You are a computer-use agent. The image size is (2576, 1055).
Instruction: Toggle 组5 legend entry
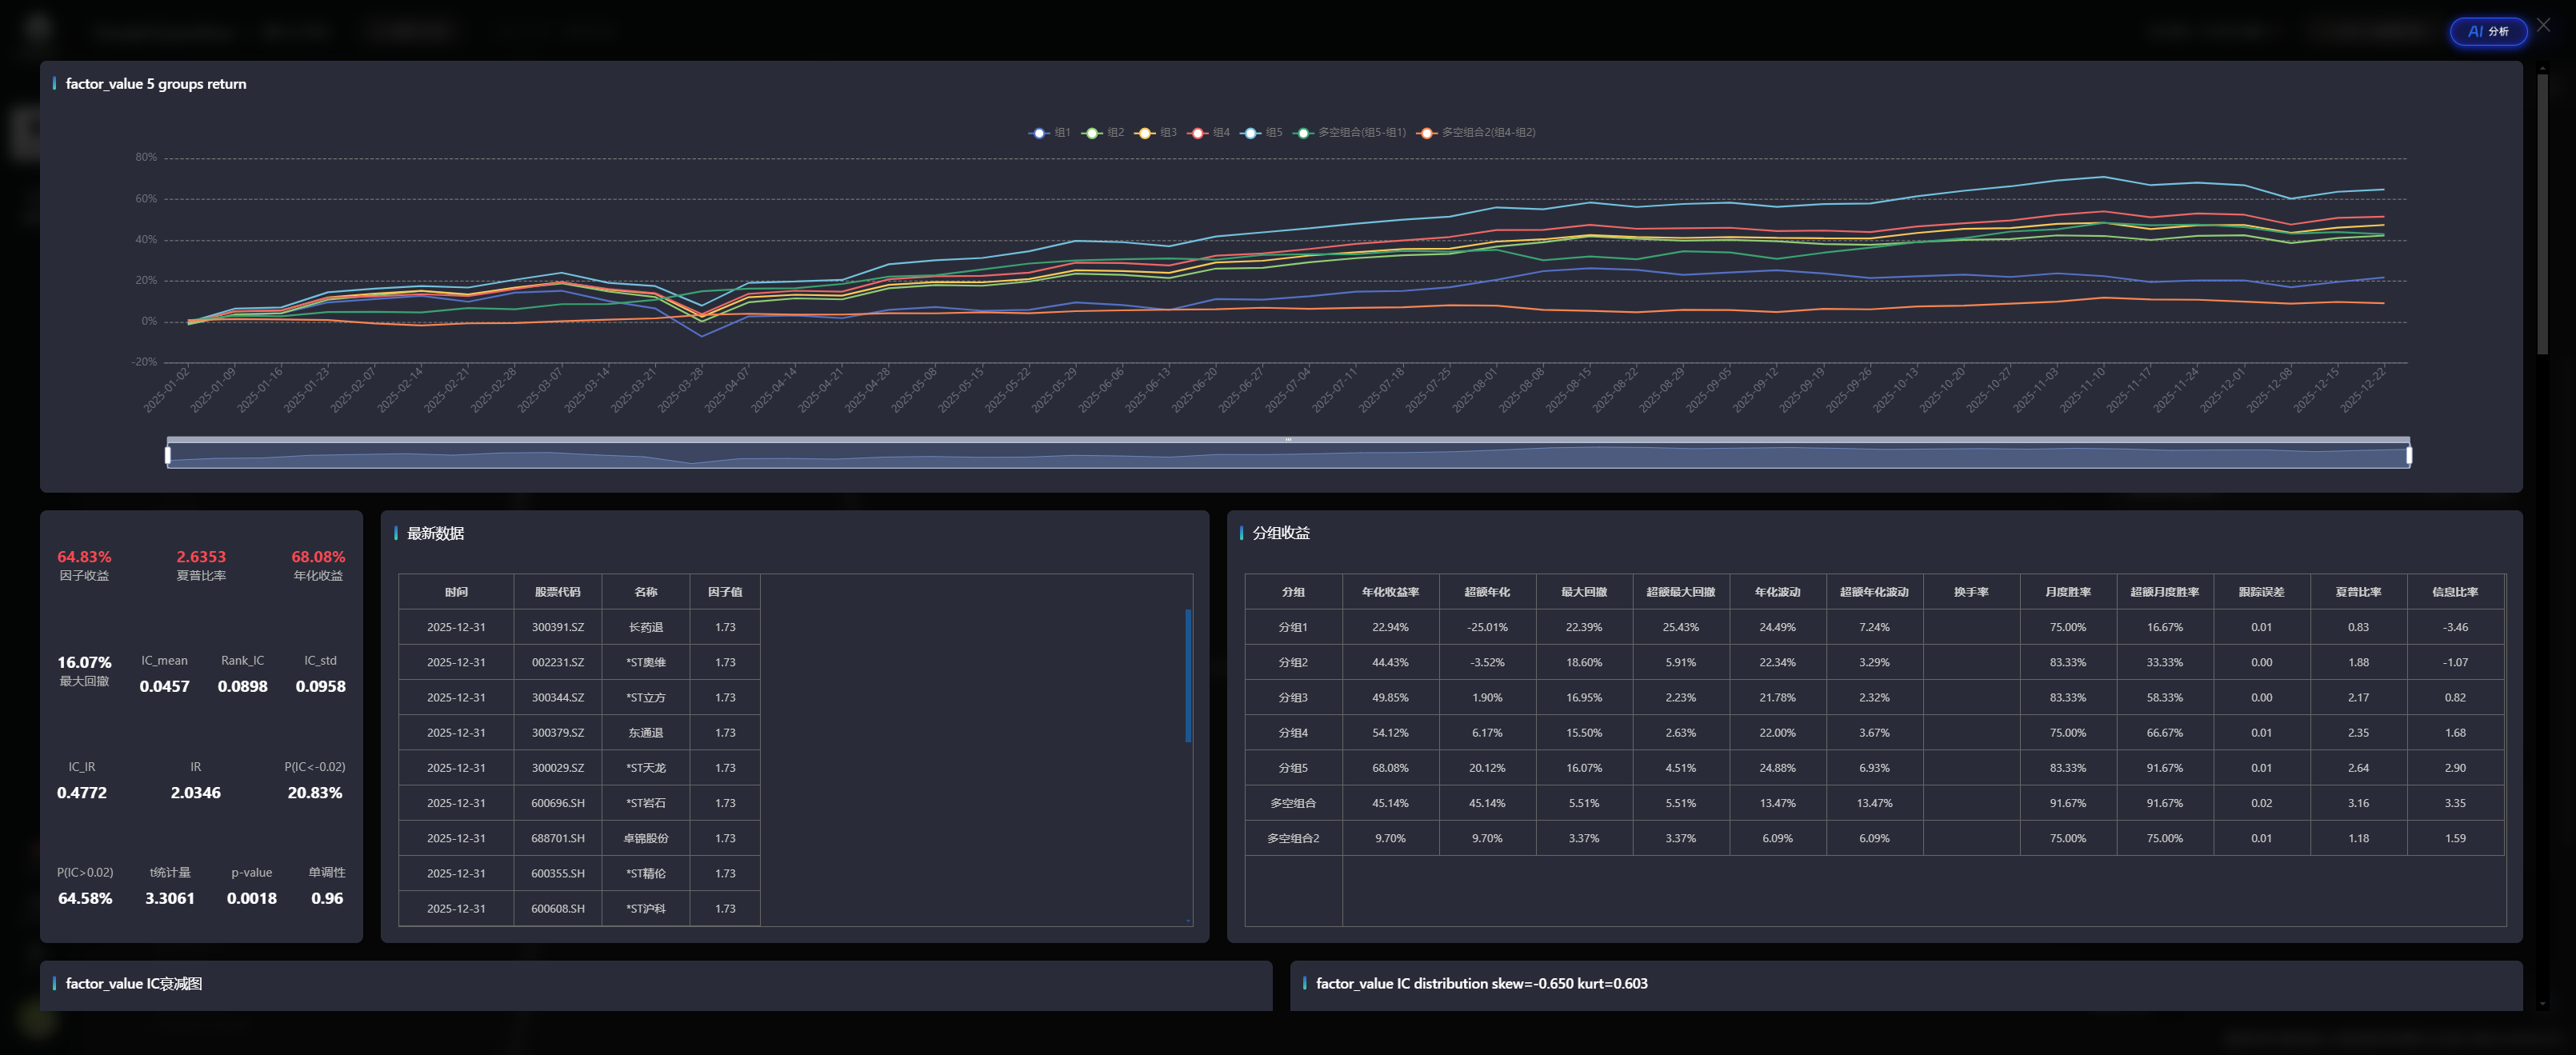pos(1262,132)
